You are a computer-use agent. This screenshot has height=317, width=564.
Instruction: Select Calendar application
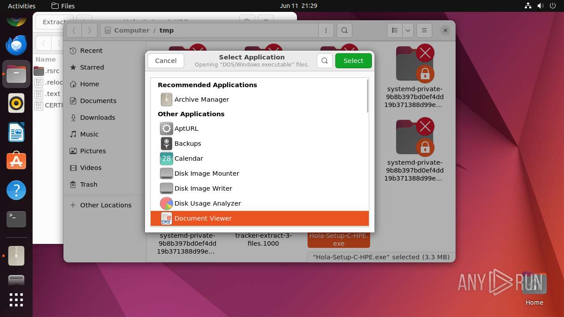point(260,158)
